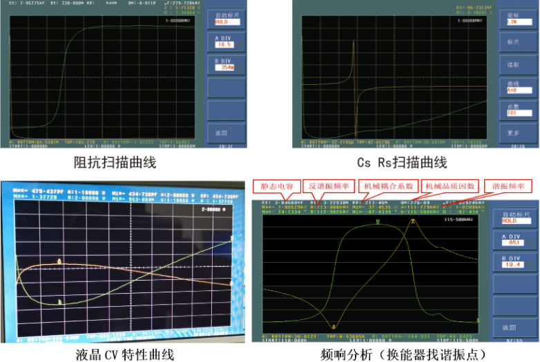
Task: Tap the 标尺 softkey in Cs Rs panel
Action: 519,42
